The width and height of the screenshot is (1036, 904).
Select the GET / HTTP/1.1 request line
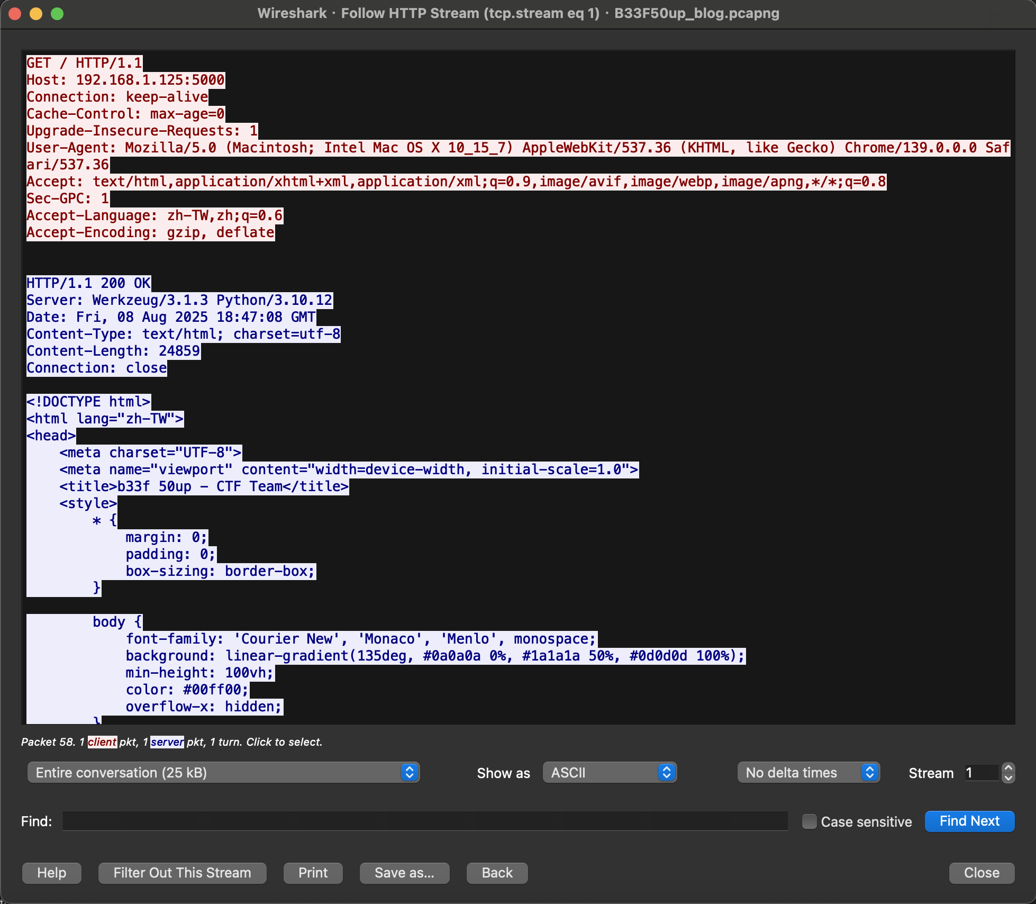[x=85, y=63]
